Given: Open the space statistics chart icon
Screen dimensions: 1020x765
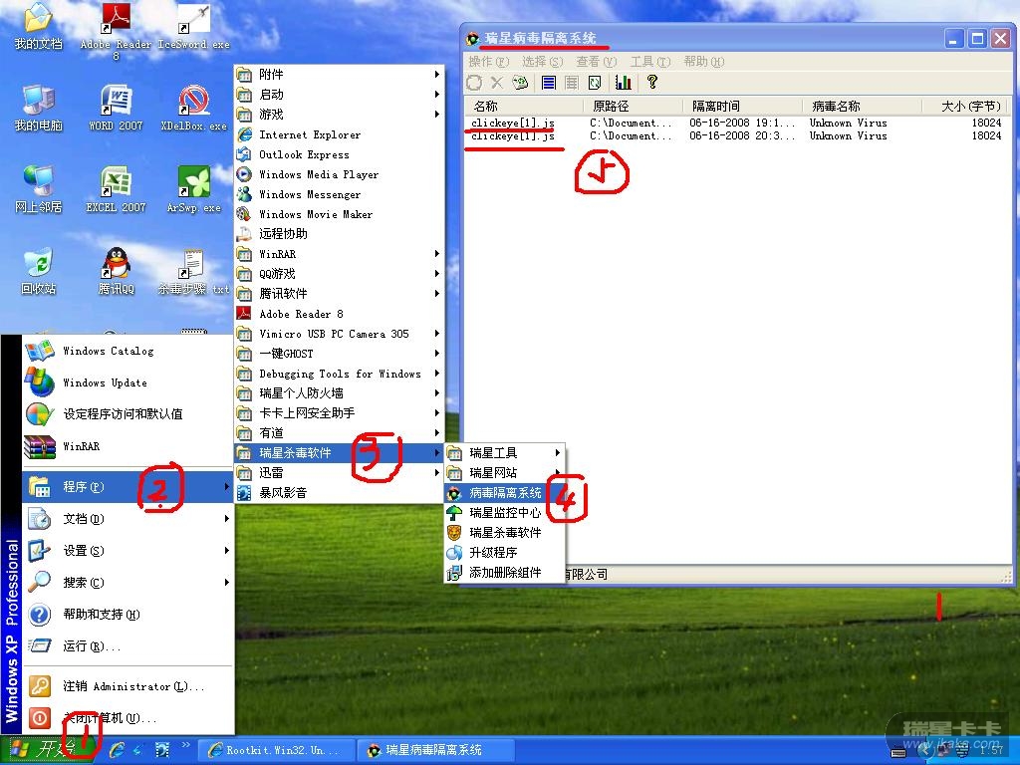Looking at the screenshot, I should click(x=624, y=83).
